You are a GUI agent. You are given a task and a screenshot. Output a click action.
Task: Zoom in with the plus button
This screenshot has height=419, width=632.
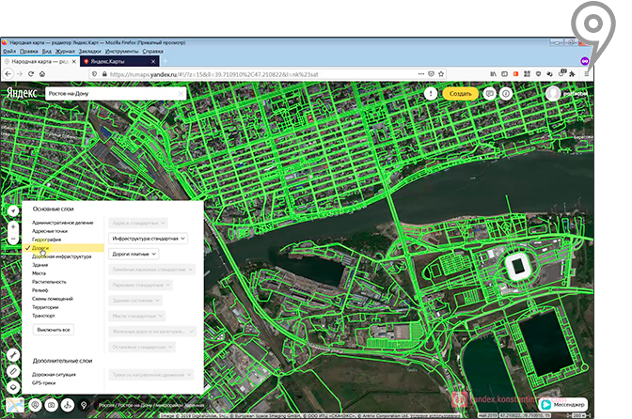tap(13, 227)
